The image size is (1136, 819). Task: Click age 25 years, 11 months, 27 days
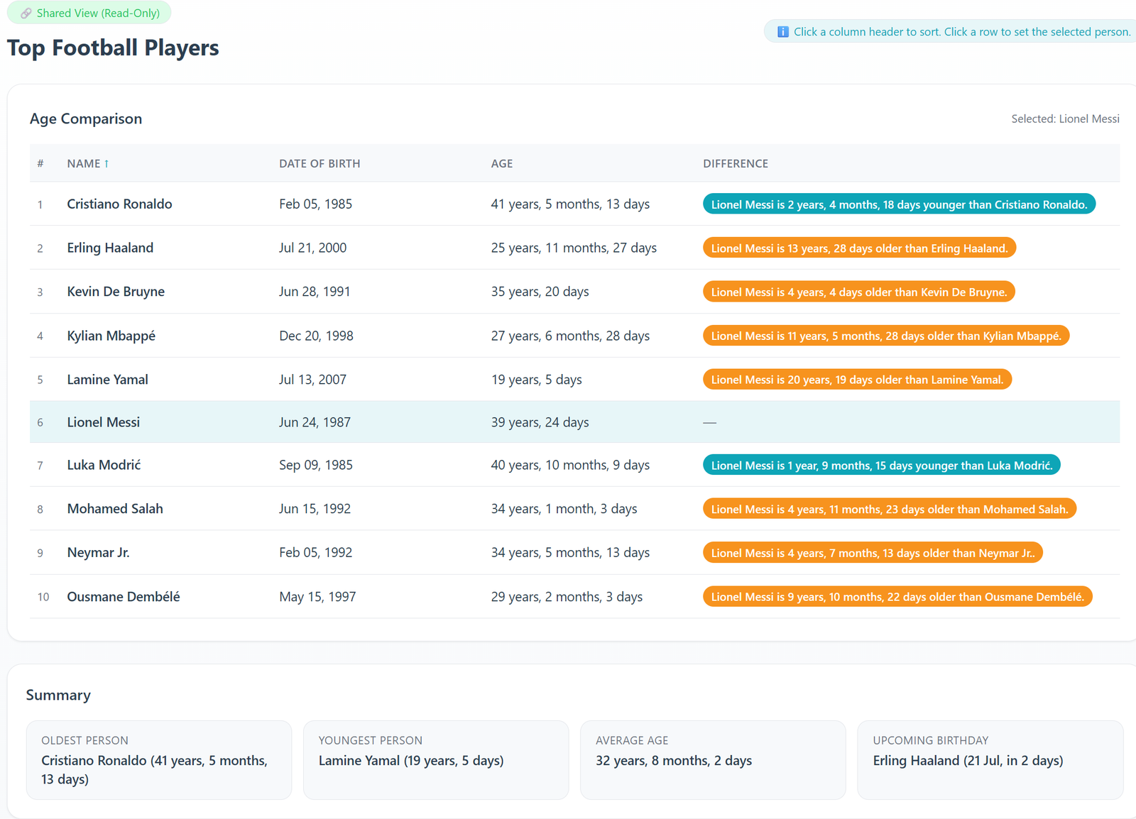pyautogui.click(x=574, y=248)
